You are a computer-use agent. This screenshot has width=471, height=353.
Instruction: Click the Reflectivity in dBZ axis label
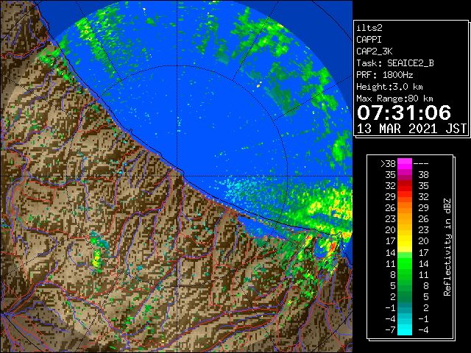(447, 247)
